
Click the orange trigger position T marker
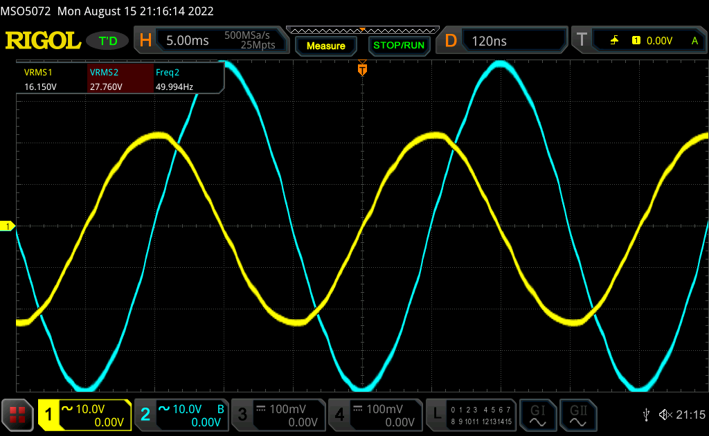tap(361, 70)
